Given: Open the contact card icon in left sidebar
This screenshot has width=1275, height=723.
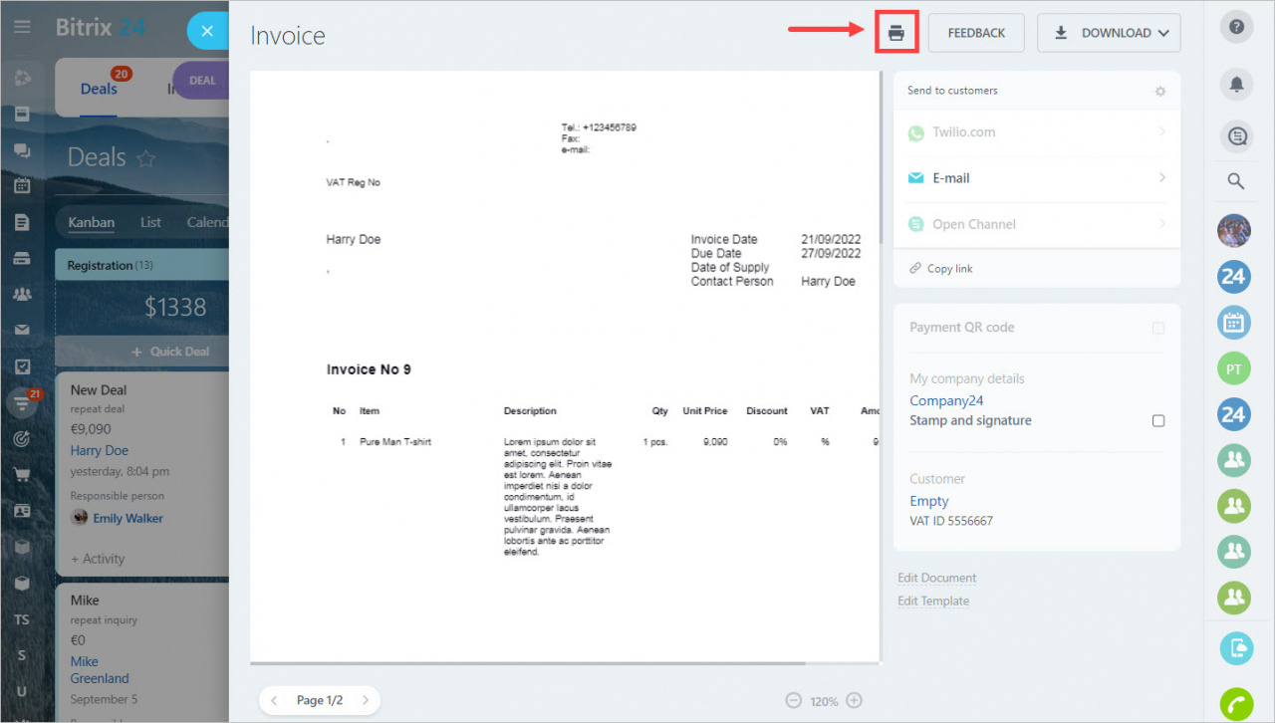Looking at the screenshot, I should (x=22, y=510).
